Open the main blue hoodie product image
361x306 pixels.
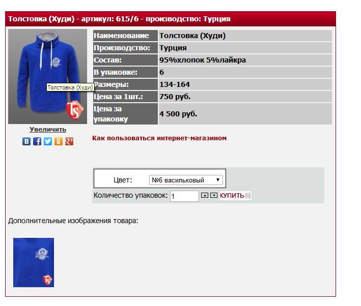(48, 76)
